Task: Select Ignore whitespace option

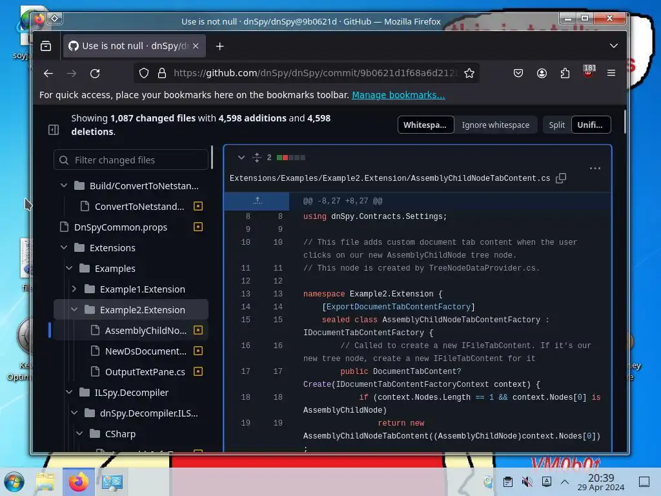Action: [495, 125]
